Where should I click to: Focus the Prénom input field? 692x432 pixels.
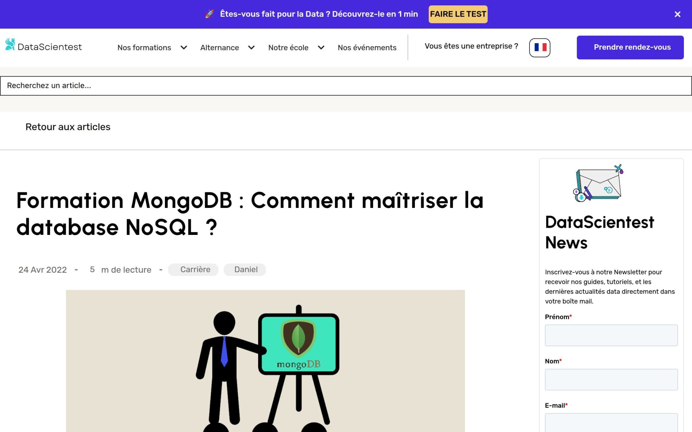(611, 335)
